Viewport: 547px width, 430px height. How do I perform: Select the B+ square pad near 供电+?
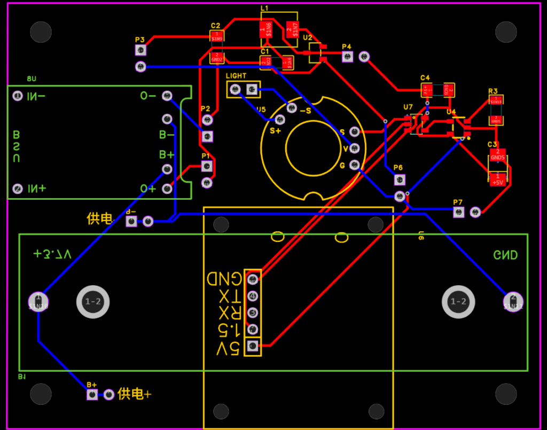click(92, 394)
